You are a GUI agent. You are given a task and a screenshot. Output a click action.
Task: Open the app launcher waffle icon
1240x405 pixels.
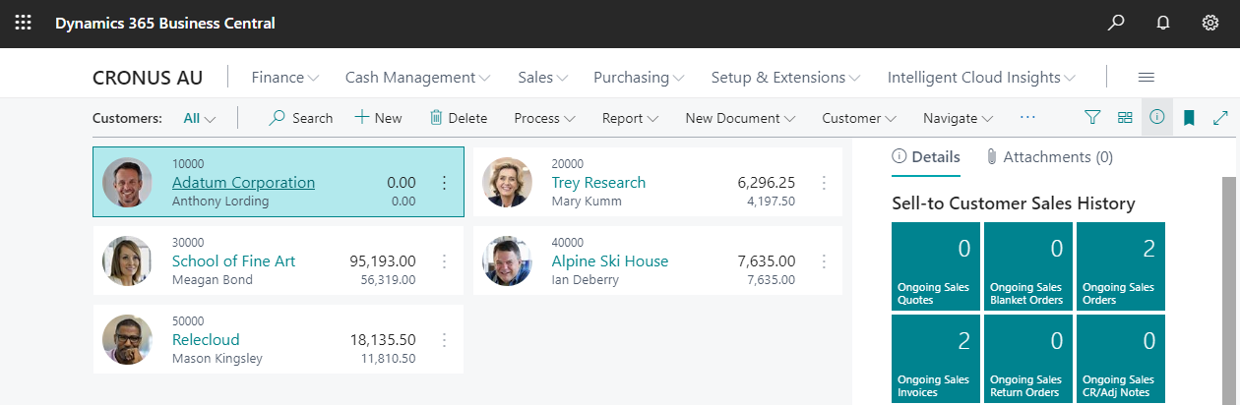pos(23,23)
